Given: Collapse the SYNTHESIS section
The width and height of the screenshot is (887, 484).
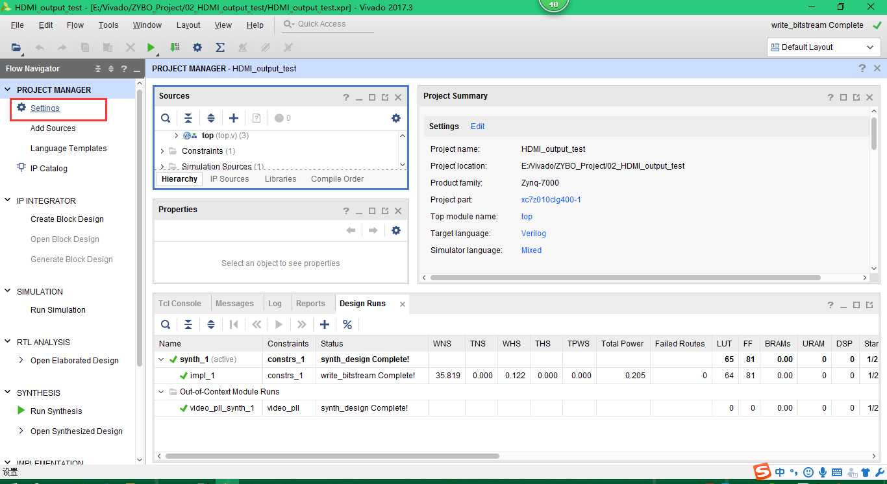Looking at the screenshot, I should tap(8, 393).
